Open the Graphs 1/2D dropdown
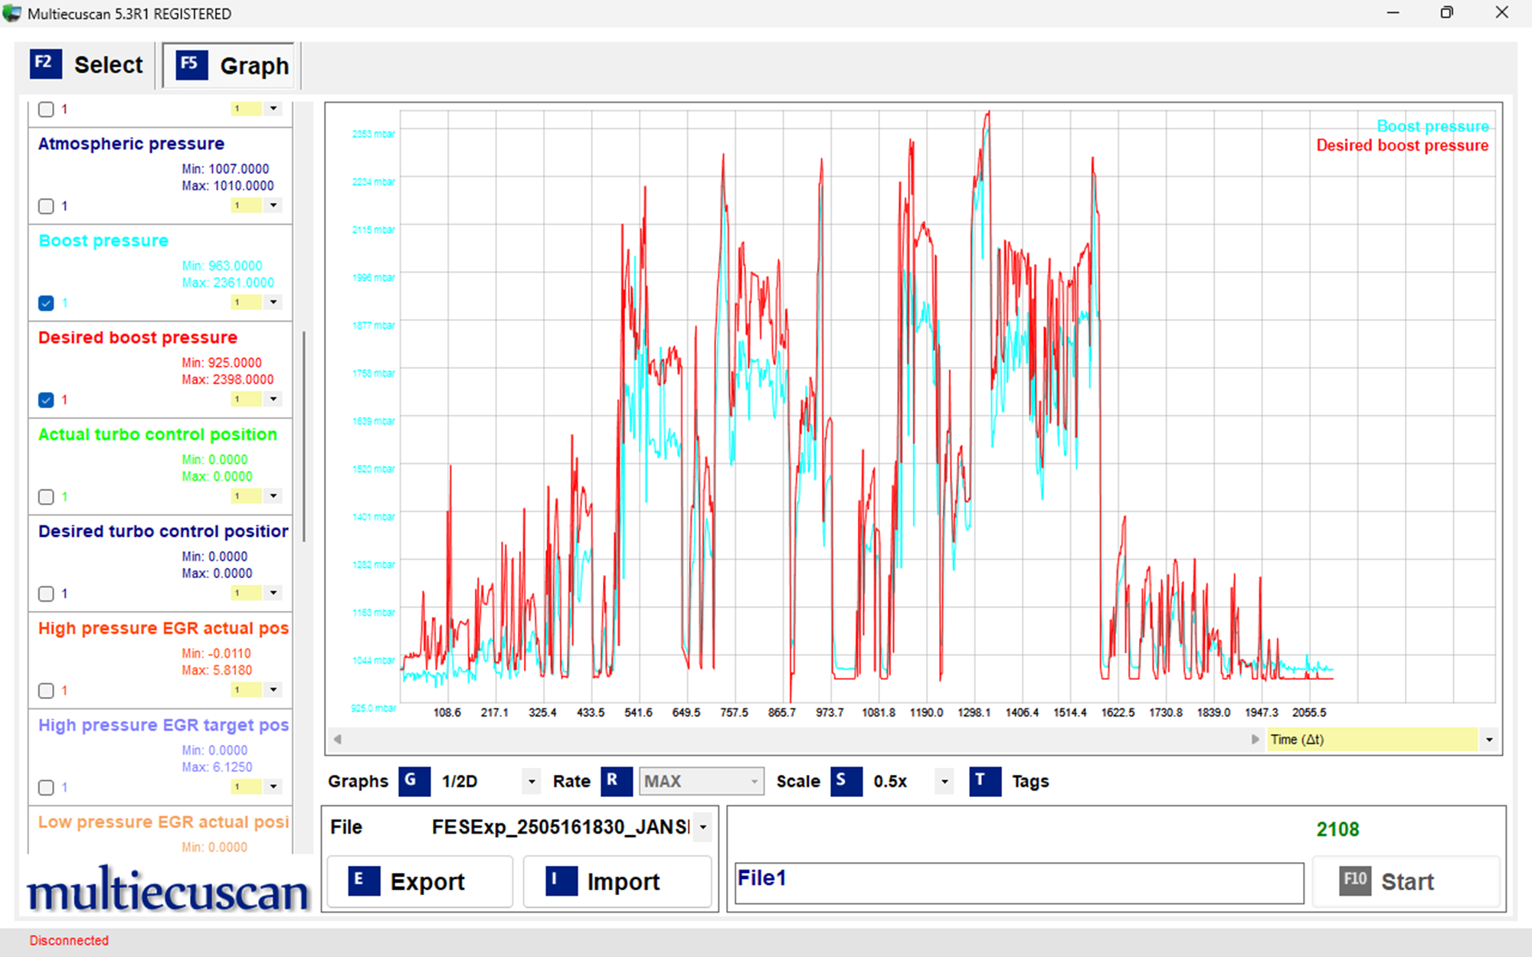 [x=532, y=782]
